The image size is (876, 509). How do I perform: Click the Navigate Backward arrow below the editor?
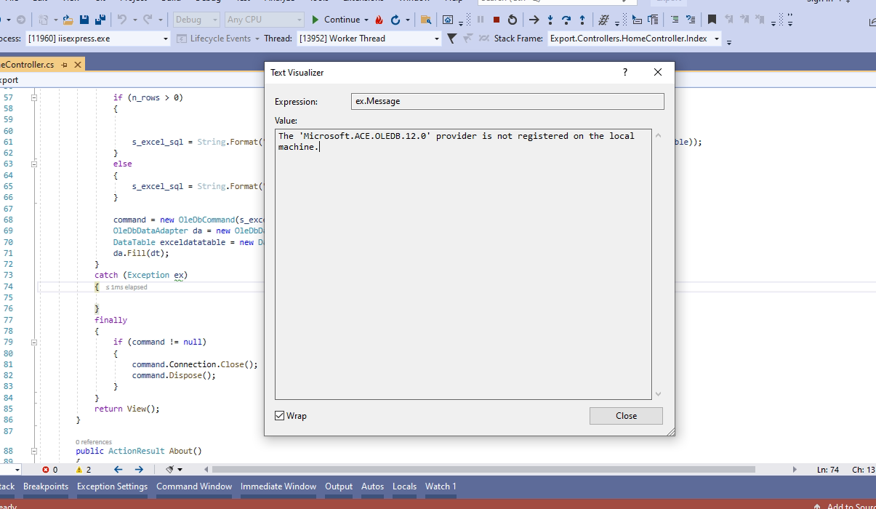pyautogui.click(x=118, y=470)
